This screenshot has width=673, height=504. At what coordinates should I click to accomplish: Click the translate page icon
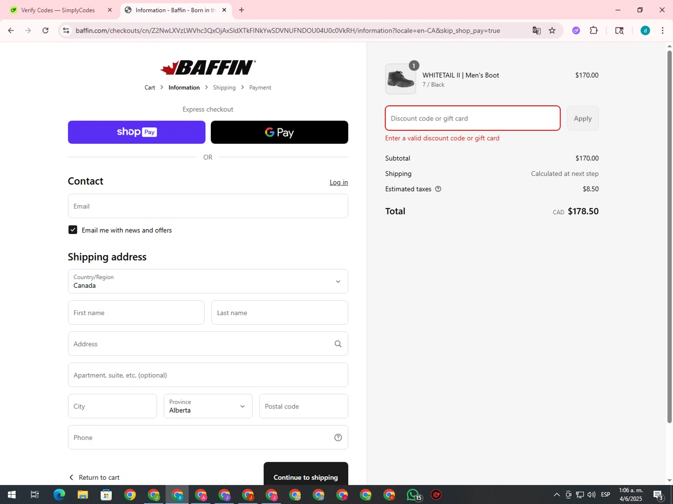(x=536, y=30)
